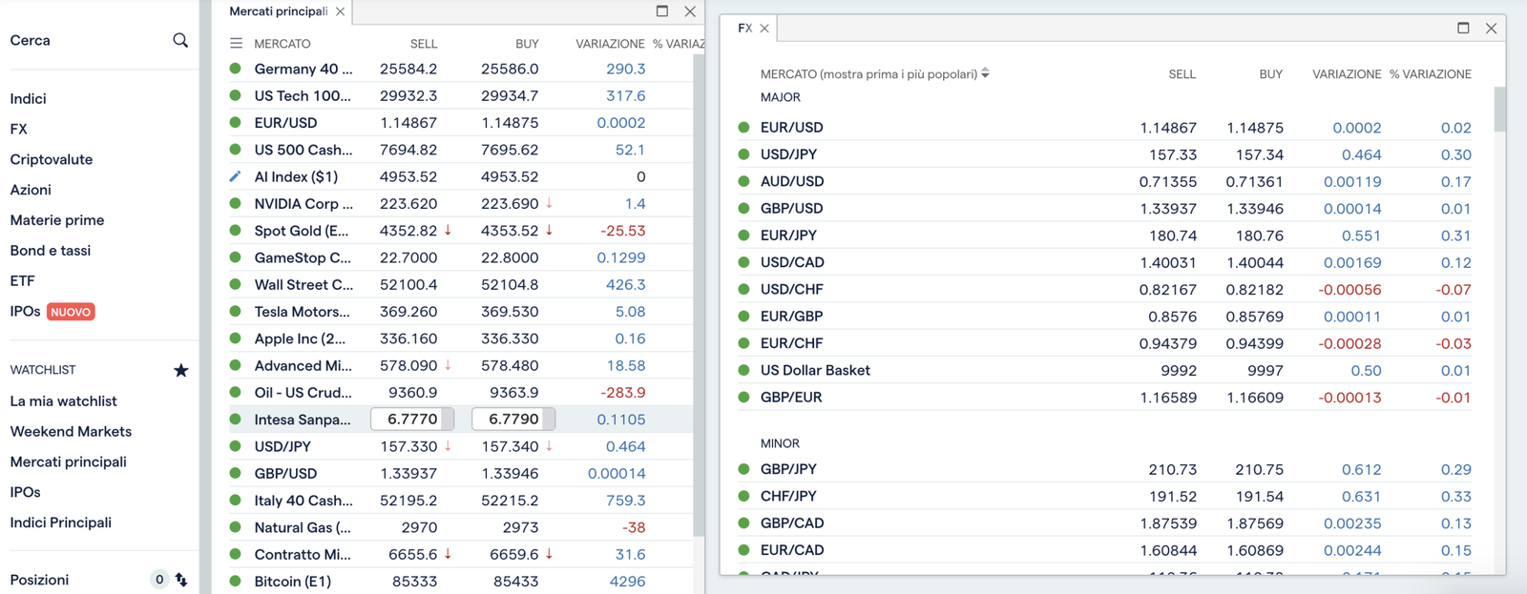
Task: Open the hamburger menu beside MERCATO
Action: pos(236,43)
